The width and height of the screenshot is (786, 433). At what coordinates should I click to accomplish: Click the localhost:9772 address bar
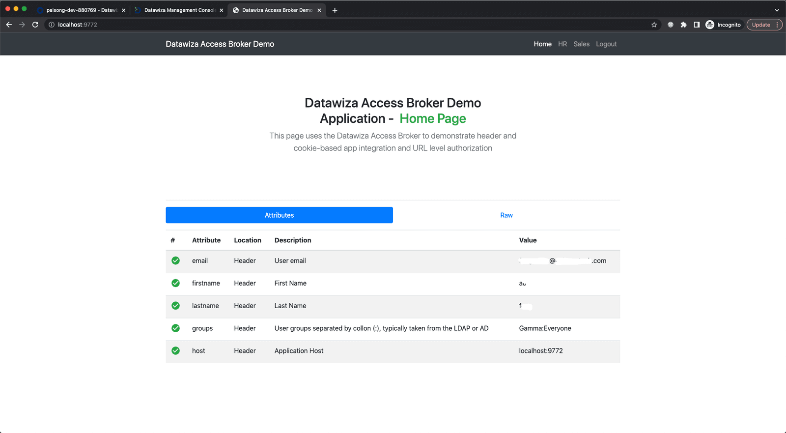pos(352,25)
